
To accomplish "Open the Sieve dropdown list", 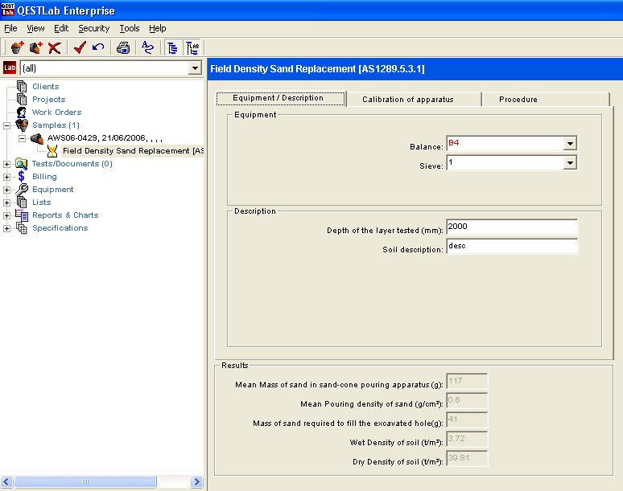I will coord(570,163).
